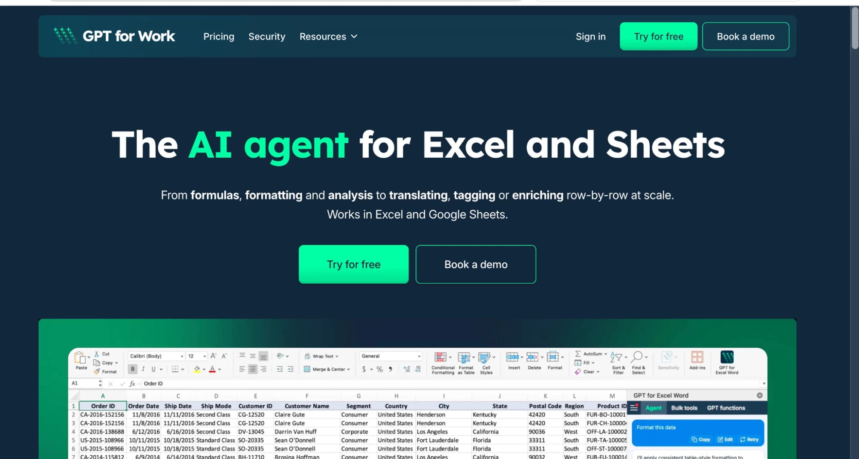
Task: Click the Format as Table icon
Action: pyautogui.click(x=464, y=357)
